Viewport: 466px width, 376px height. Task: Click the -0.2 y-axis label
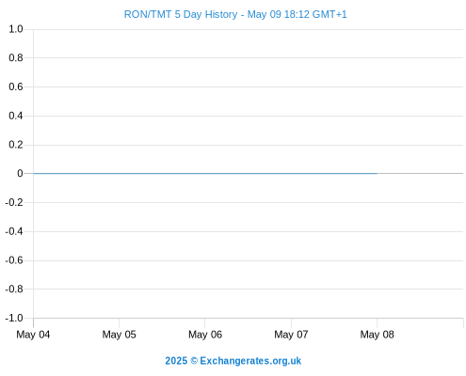point(14,202)
